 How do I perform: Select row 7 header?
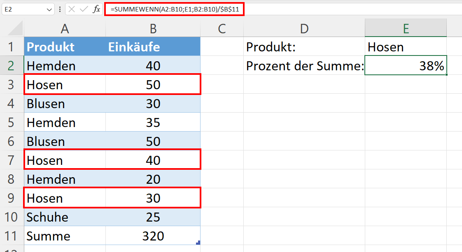(12, 160)
